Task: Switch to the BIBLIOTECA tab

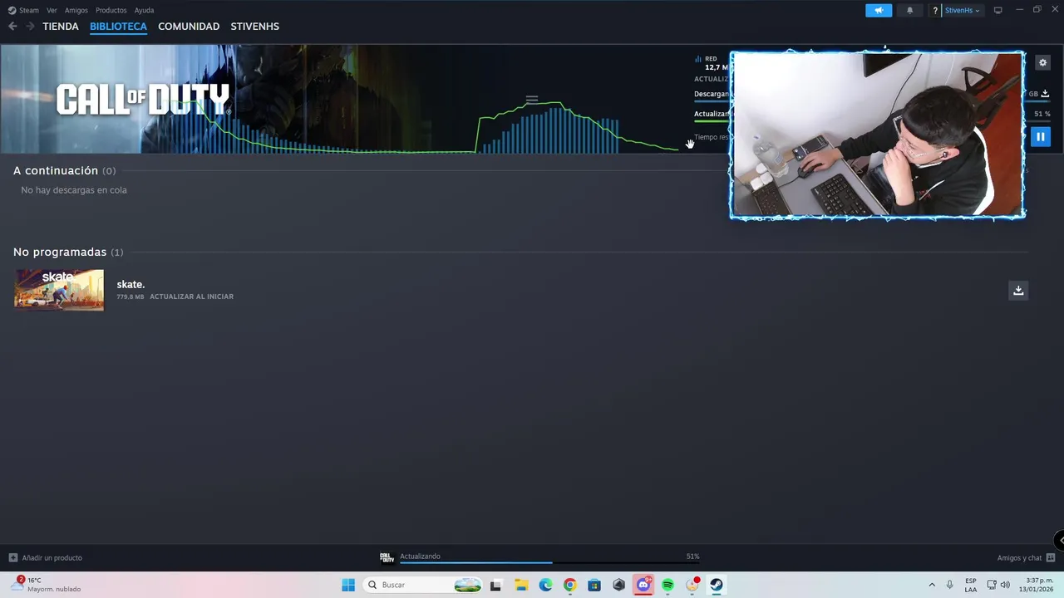Action: click(118, 27)
